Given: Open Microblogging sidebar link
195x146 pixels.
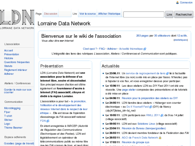Looking at the screenshot, I should (12, 108).
